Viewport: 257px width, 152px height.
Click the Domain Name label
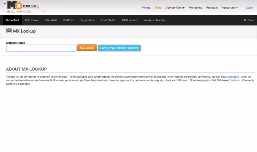(x=16, y=43)
